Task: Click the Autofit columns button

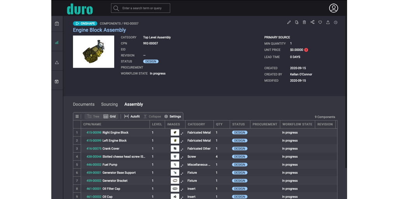Action: (x=132, y=116)
